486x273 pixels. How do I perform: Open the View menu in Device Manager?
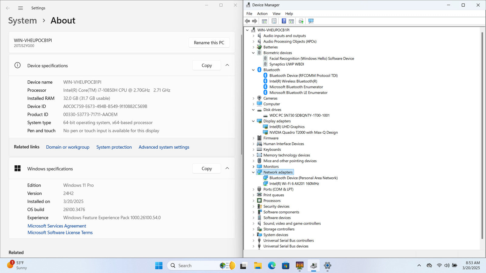[x=276, y=14]
